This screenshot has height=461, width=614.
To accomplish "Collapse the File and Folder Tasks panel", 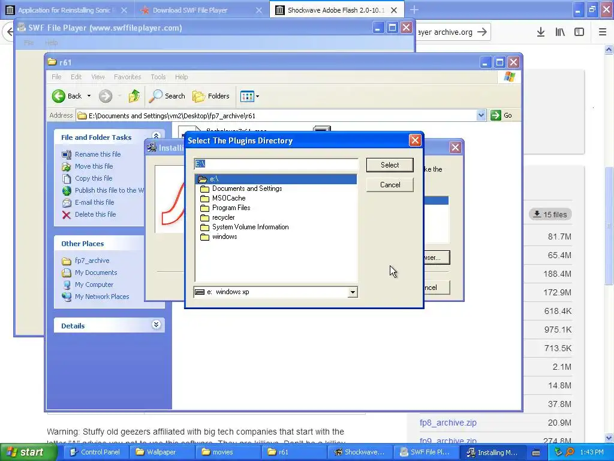I will pyautogui.click(x=156, y=136).
